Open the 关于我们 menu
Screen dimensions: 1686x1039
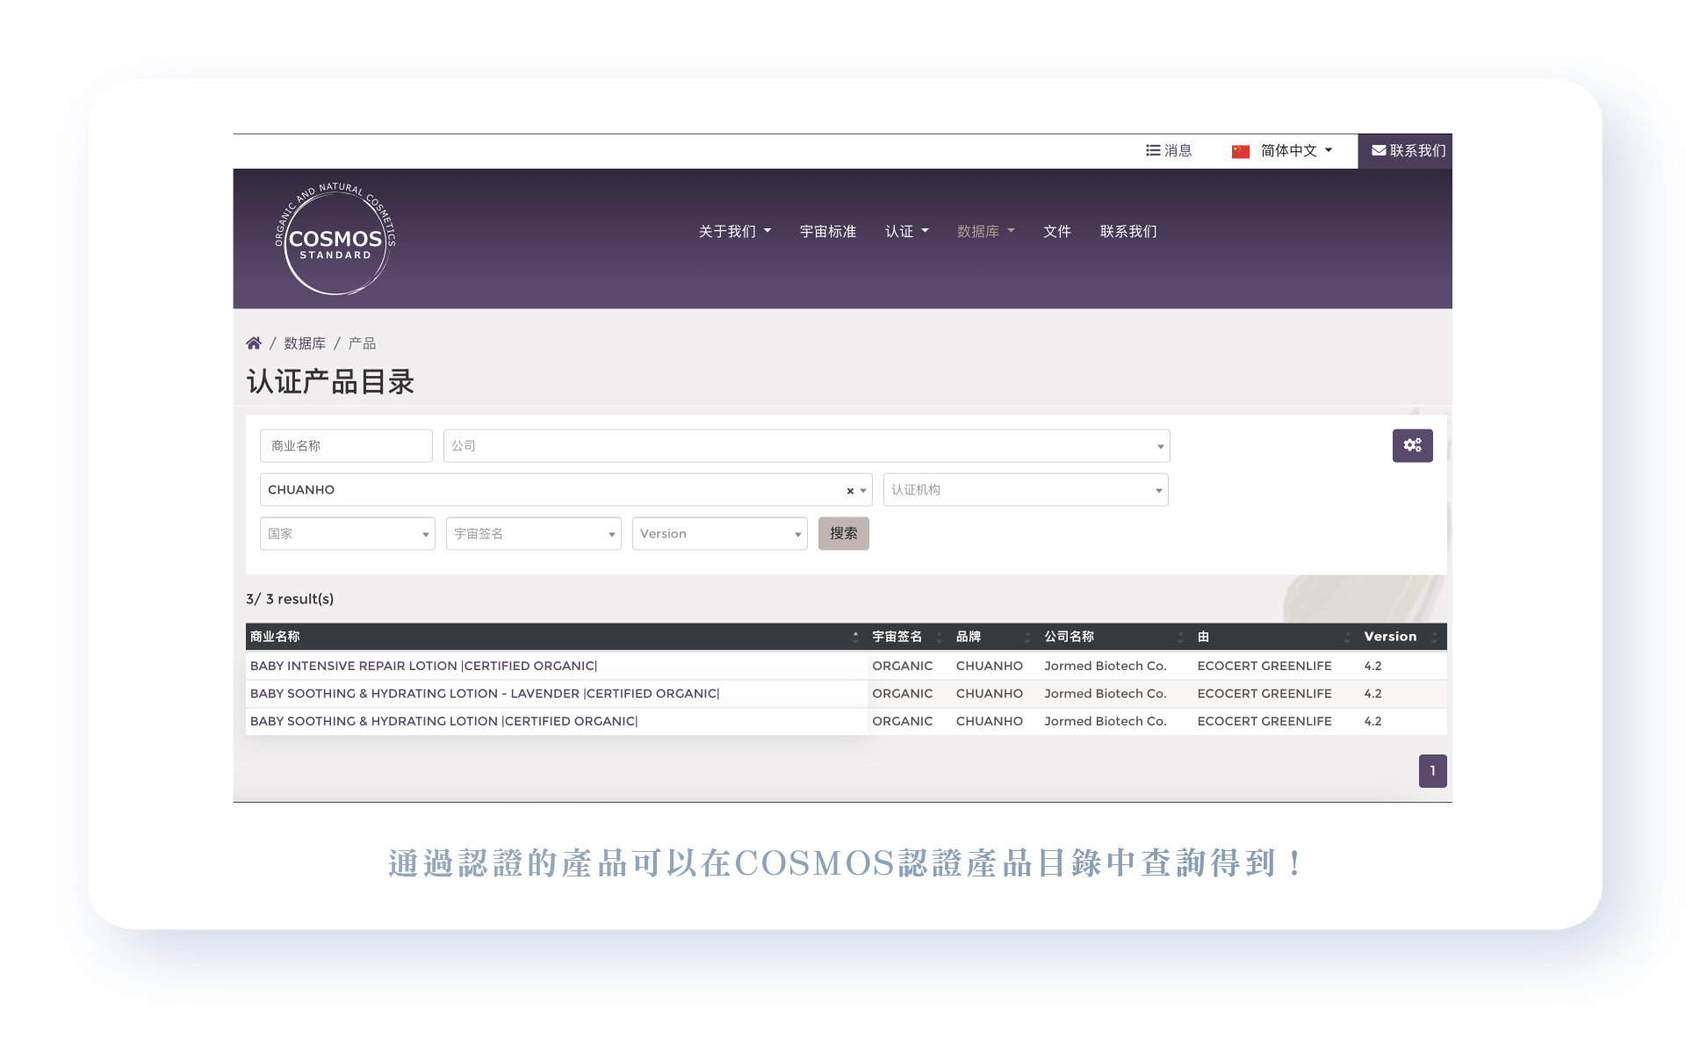click(x=734, y=232)
